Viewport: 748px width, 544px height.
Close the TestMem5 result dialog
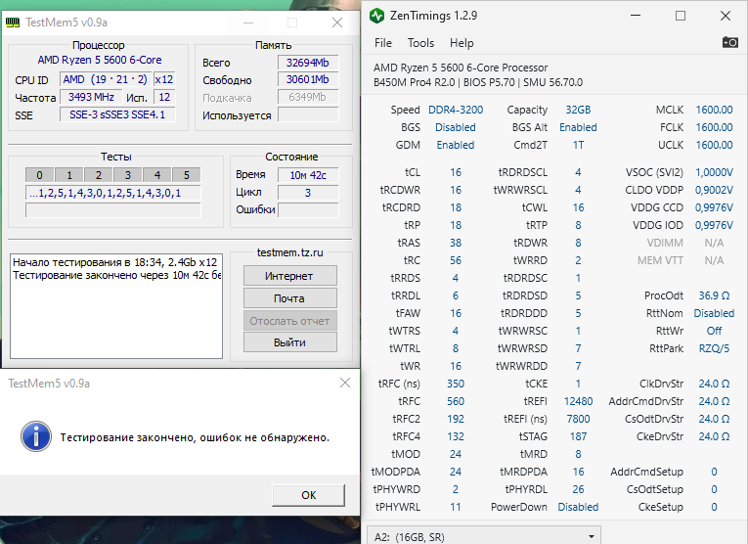click(345, 383)
